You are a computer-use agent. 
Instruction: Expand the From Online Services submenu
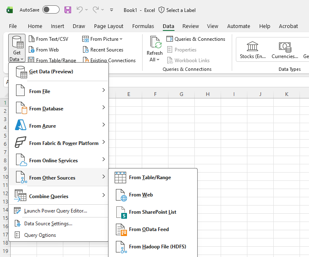[59, 160]
